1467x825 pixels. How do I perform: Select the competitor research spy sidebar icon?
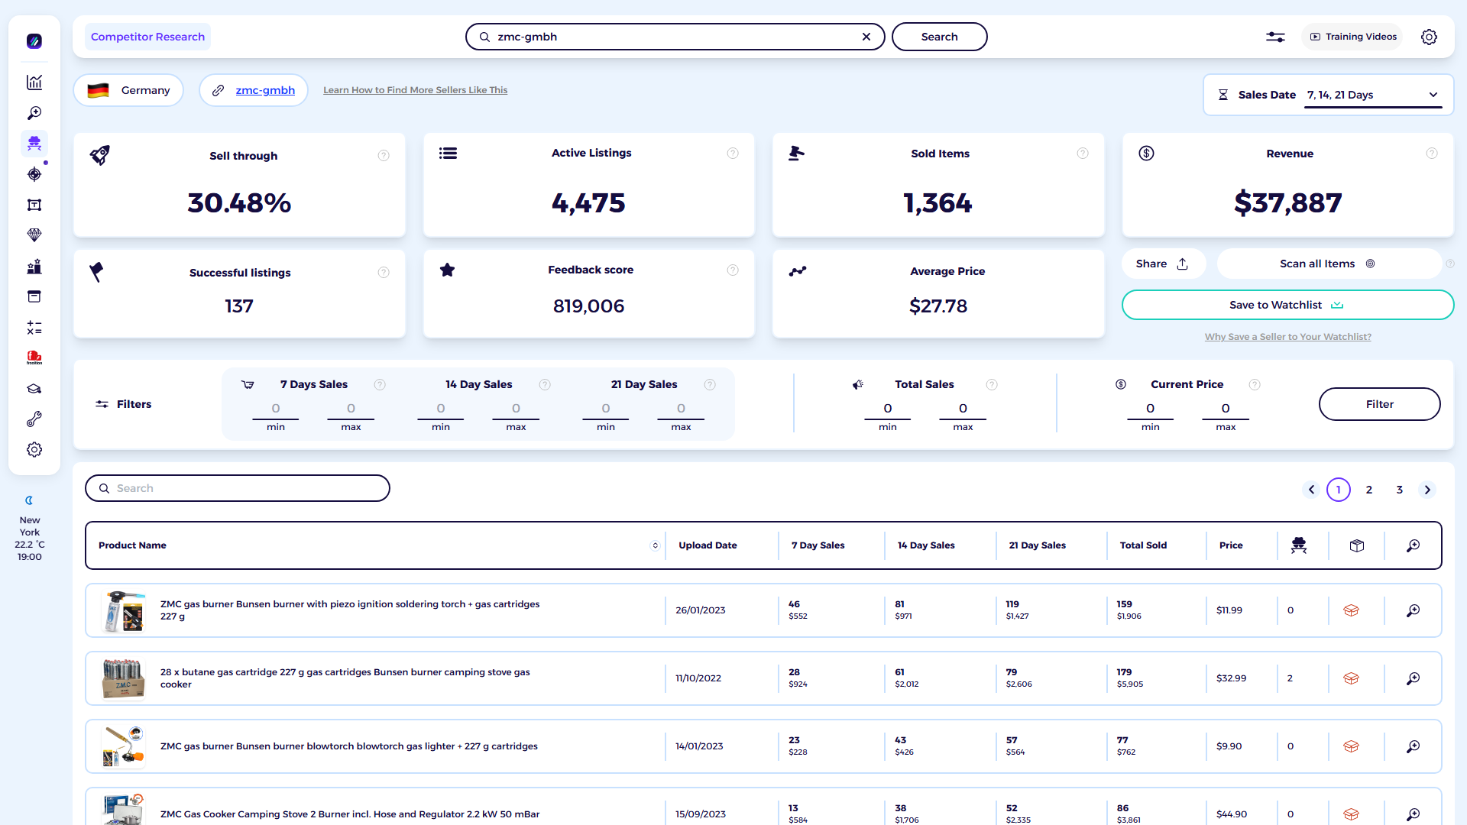click(34, 144)
